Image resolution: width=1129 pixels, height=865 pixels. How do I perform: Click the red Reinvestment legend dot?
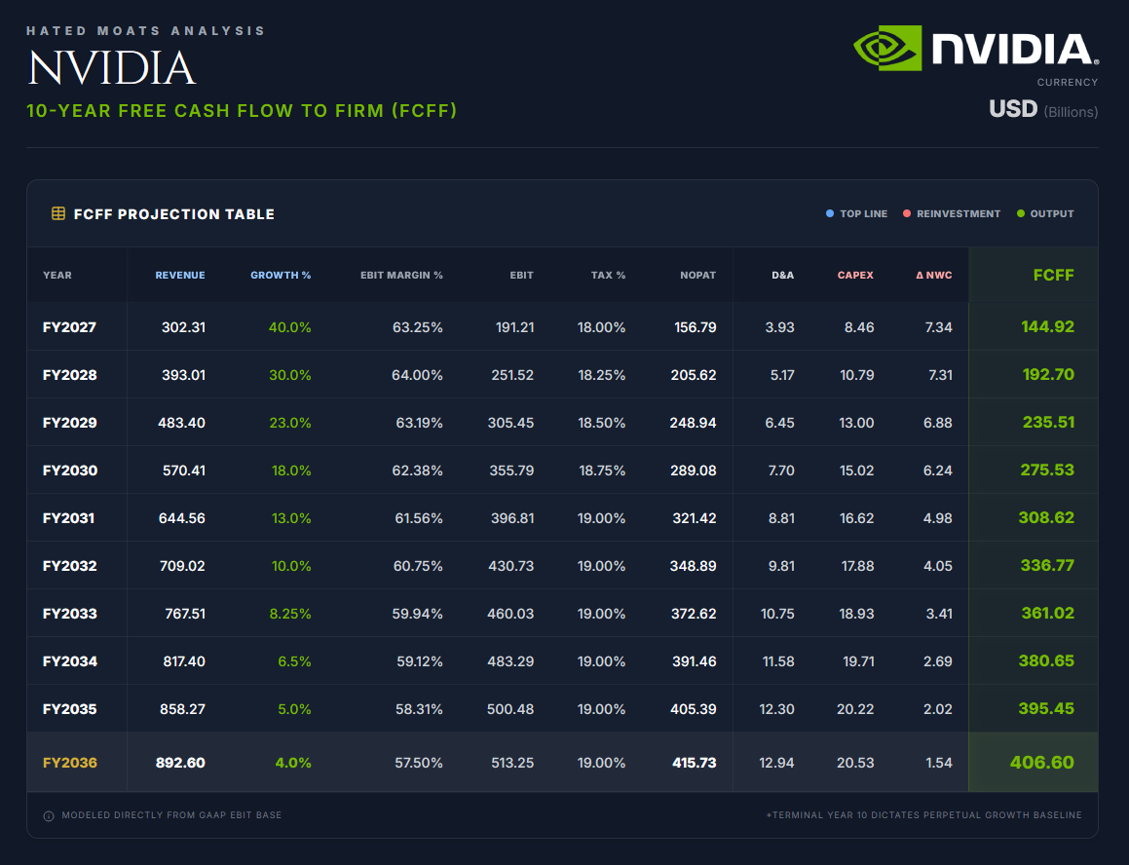[x=907, y=213]
